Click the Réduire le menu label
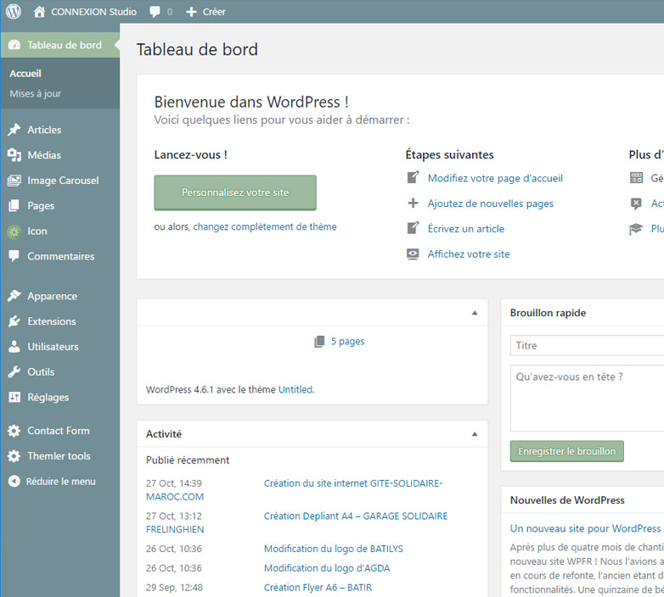The width and height of the screenshot is (664, 597). tap(60, 482)
